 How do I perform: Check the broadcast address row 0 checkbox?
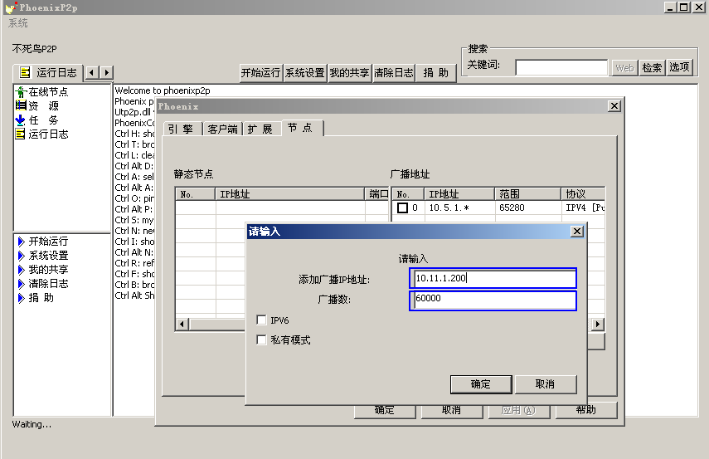tap(402, 208)
